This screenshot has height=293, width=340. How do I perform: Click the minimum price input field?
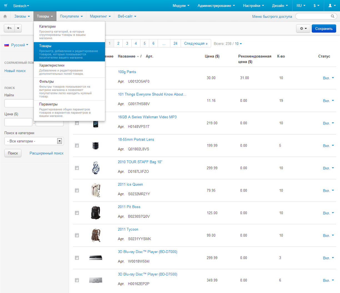18,122
